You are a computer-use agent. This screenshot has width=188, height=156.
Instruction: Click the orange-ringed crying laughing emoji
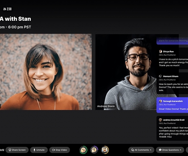105,150
